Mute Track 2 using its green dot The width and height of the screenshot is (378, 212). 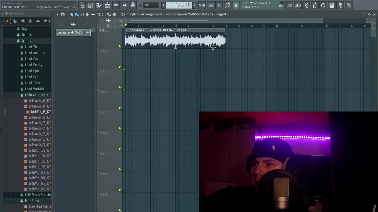point(120,67)
